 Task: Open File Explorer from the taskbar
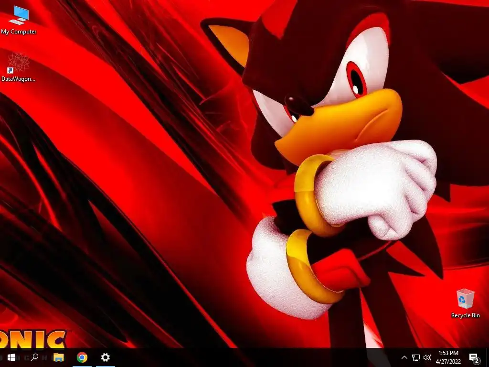click(58, 357)
